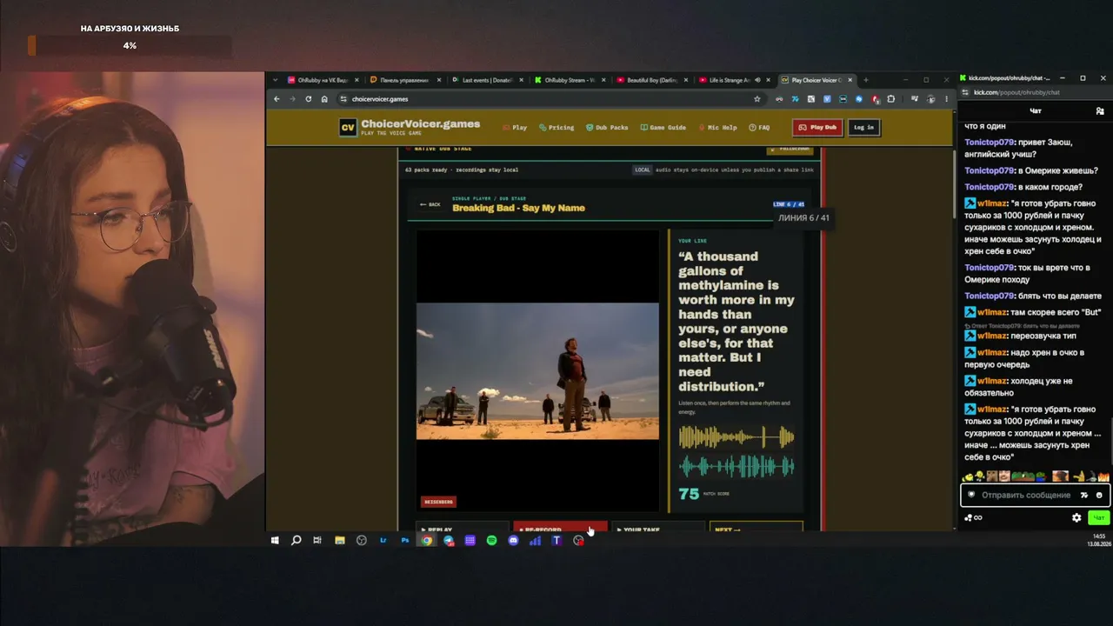Screen dimensions: 1113x626
Task: Go back using the Back link
Action: [x=430, y=204]
